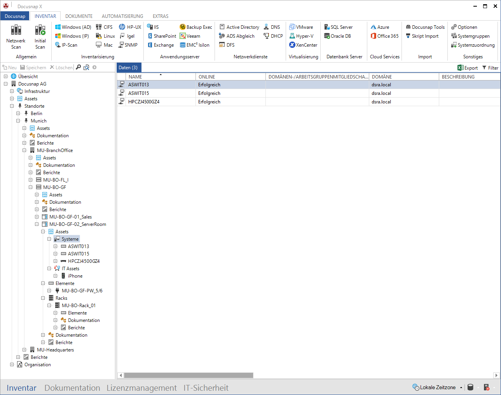Open the Azure cloud scan
Screen dimensions: 501x395
(x=380, y=27)
